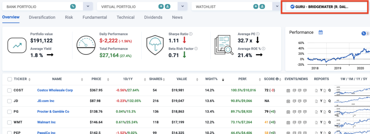This screenshot has width=370, height=134.
Task: Click the plus icon in Virtual Portfolio selector
Action: (161, 6)
